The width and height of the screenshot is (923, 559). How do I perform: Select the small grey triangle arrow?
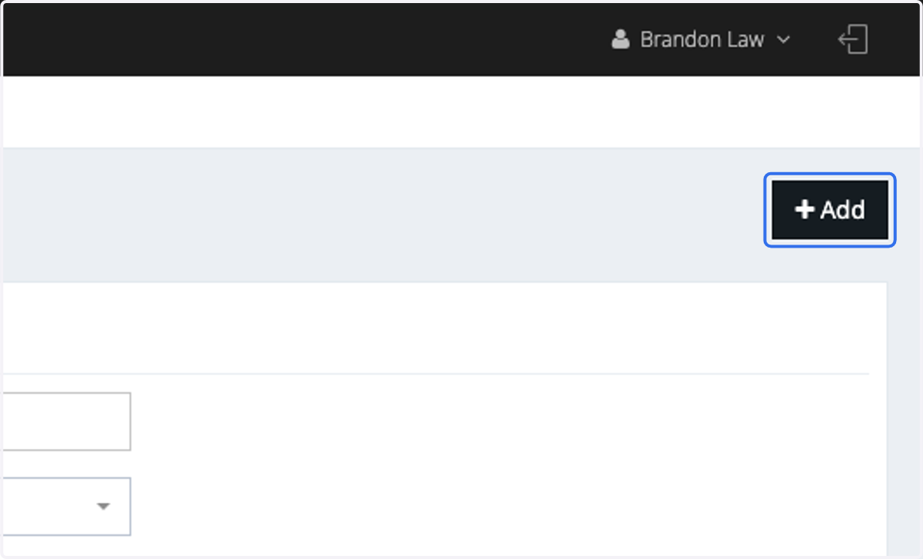coord(103,506)
